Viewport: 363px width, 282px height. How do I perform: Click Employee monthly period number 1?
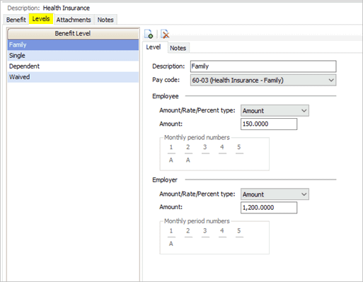tap(171, 147)
